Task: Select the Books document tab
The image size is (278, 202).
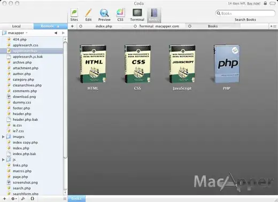Action: click(213, 26)
